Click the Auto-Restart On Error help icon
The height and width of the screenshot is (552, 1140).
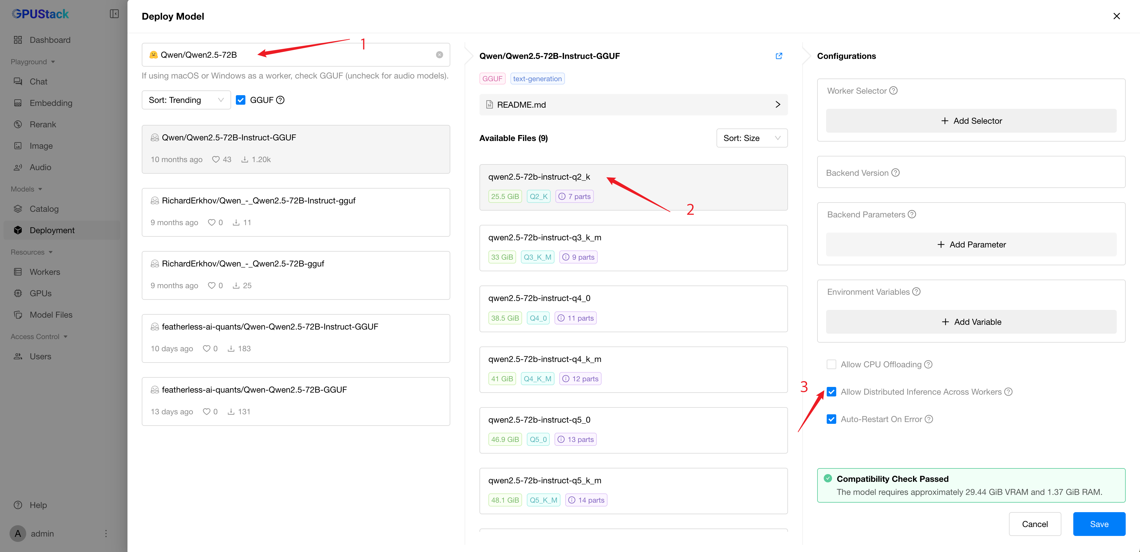click(x=929, y=419)
